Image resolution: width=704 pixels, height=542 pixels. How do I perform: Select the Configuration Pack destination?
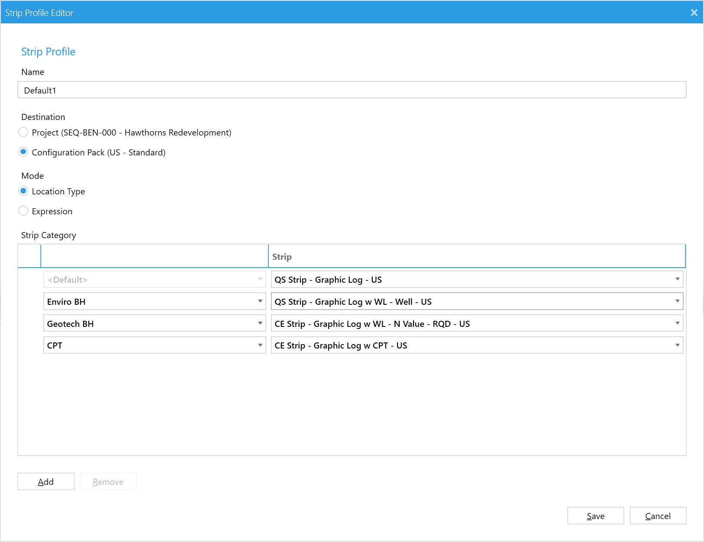23,152
